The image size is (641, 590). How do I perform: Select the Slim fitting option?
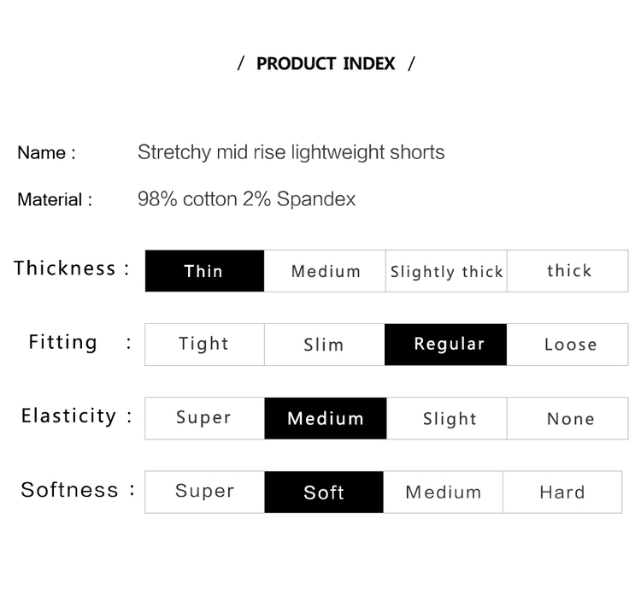point(325,345)
